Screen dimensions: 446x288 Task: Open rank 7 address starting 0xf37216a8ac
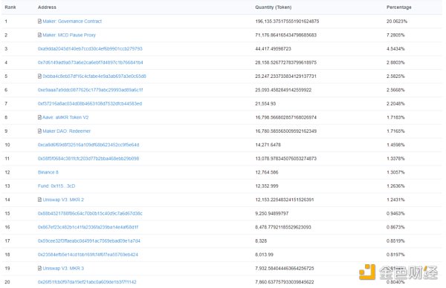click(90, 104)
